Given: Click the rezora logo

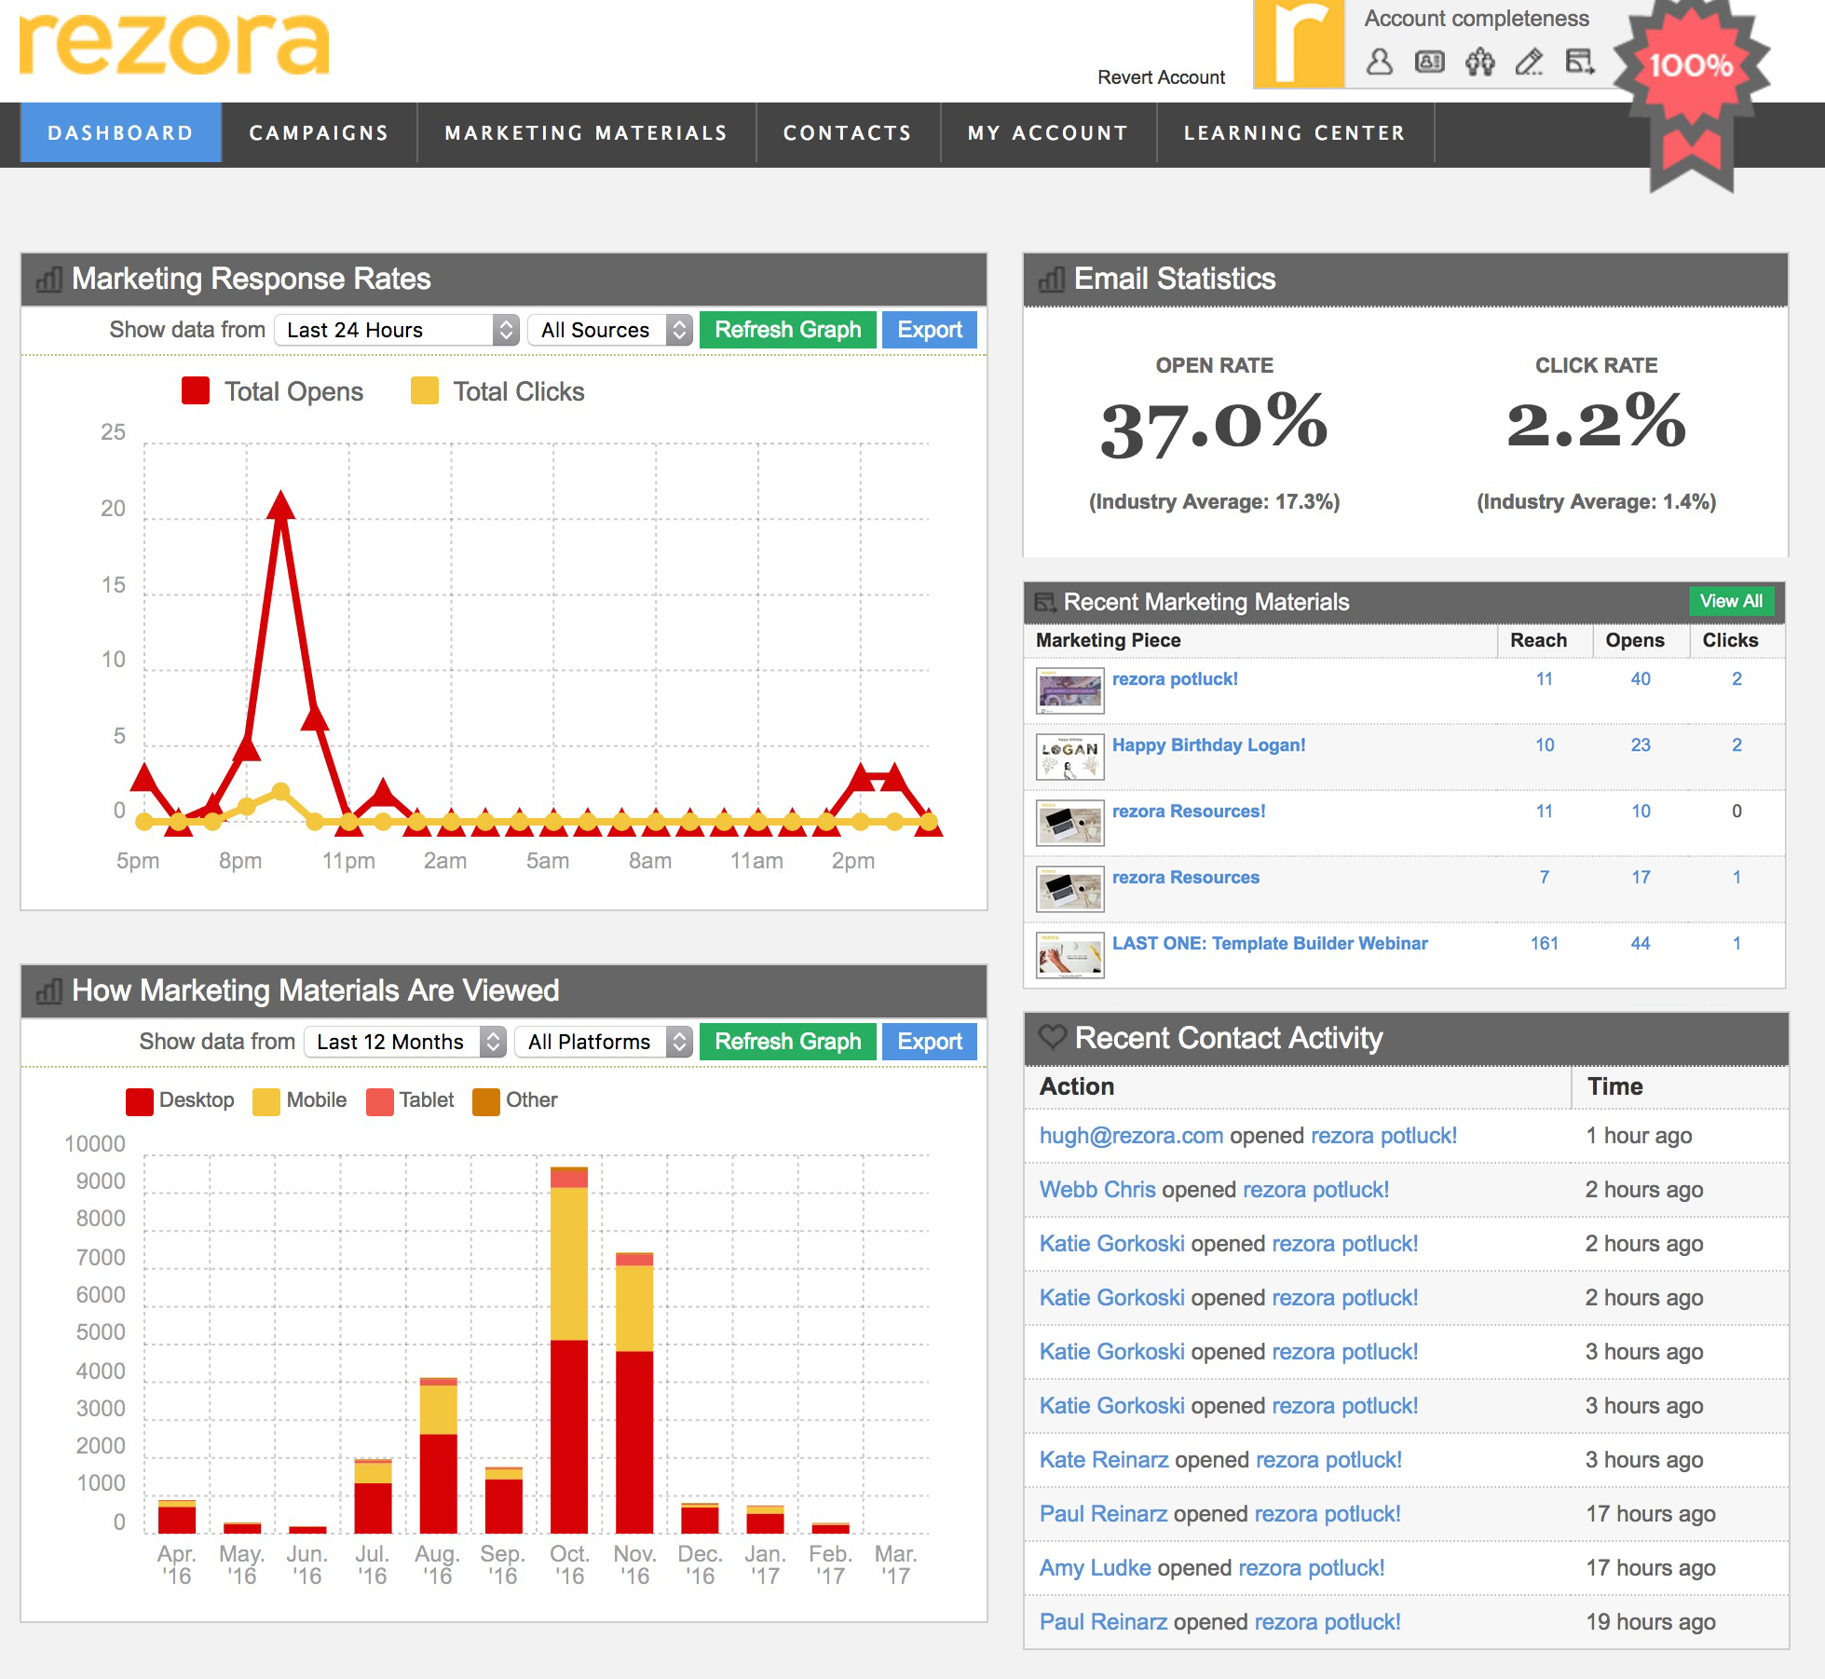Looking at the screenshot, I should 174,44.
